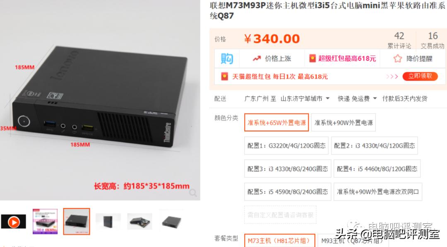
Task: Choose 配置5: i5 4590t/8G/240G固态
Action: (288, 191)
